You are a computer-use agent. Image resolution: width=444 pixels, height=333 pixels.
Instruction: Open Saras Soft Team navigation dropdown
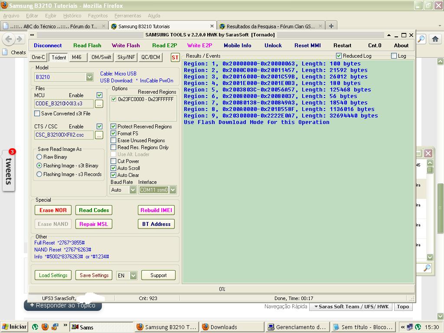[351, 307]
